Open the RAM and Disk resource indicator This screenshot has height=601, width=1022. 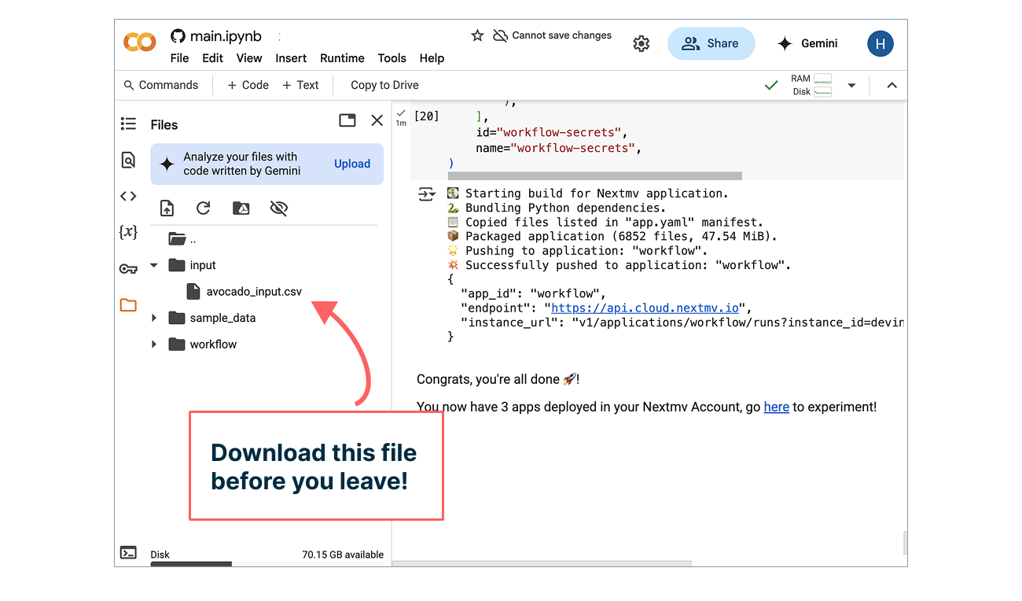pos(811,85)
